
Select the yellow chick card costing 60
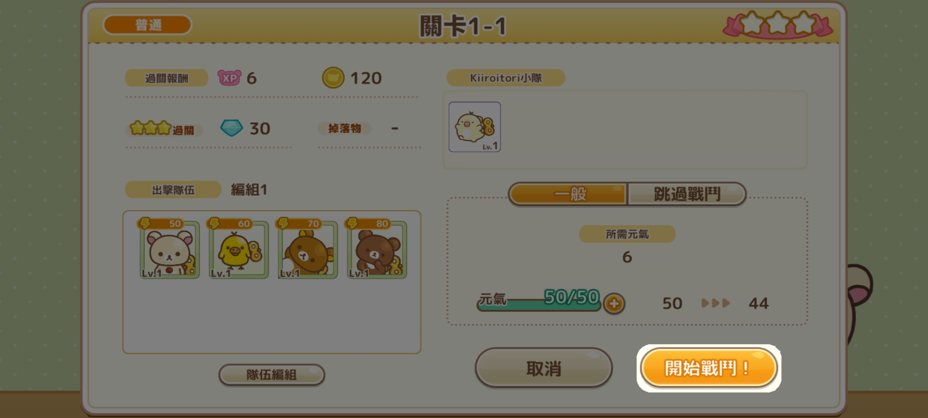[238, 248]
